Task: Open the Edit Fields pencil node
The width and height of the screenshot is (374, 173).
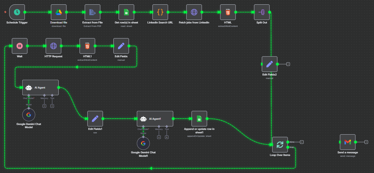Action: pos(121,46)
